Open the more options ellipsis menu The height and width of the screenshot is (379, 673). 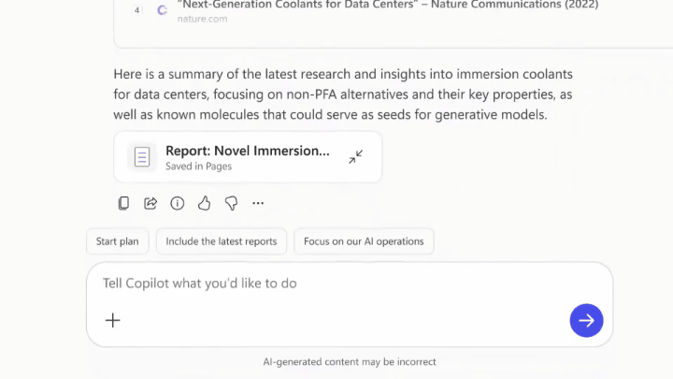[x=258, y=203]
